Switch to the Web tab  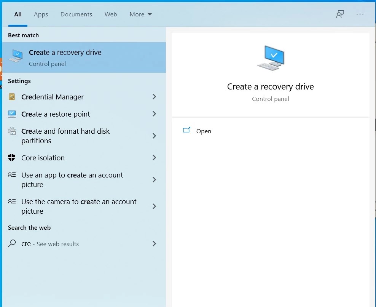pyautogui.click(x=111, y=14)
